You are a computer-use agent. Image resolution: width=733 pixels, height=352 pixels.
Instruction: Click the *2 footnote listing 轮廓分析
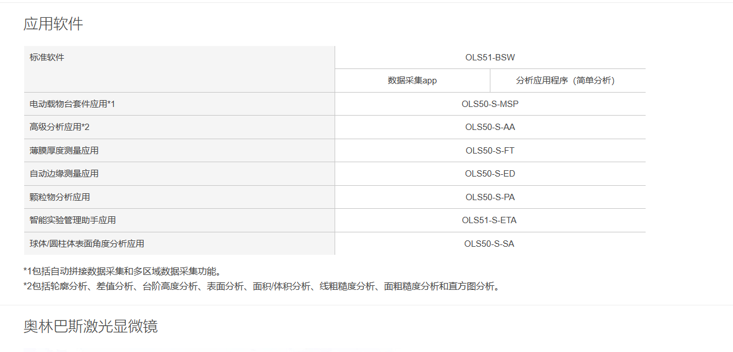(x=262, y=286)
